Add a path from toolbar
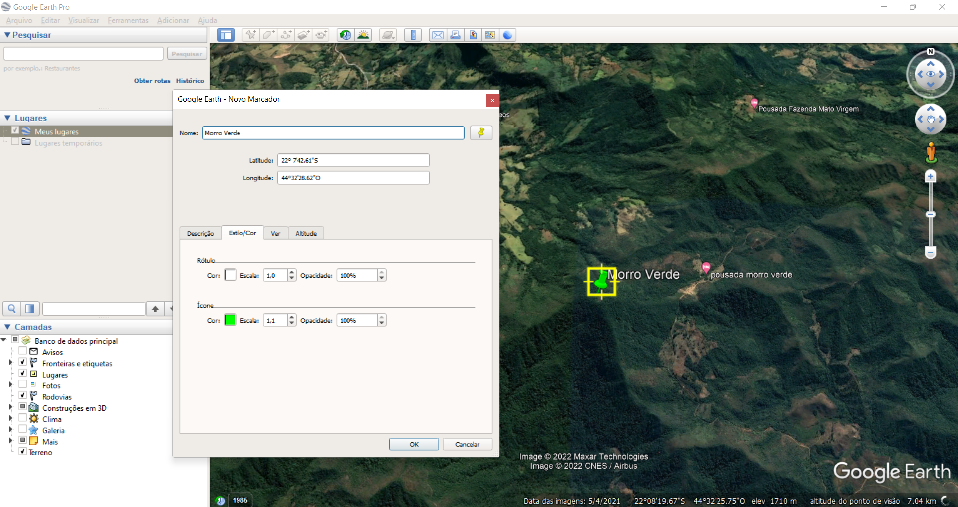This screenshot has height=507, width=958. coord(286,35)
